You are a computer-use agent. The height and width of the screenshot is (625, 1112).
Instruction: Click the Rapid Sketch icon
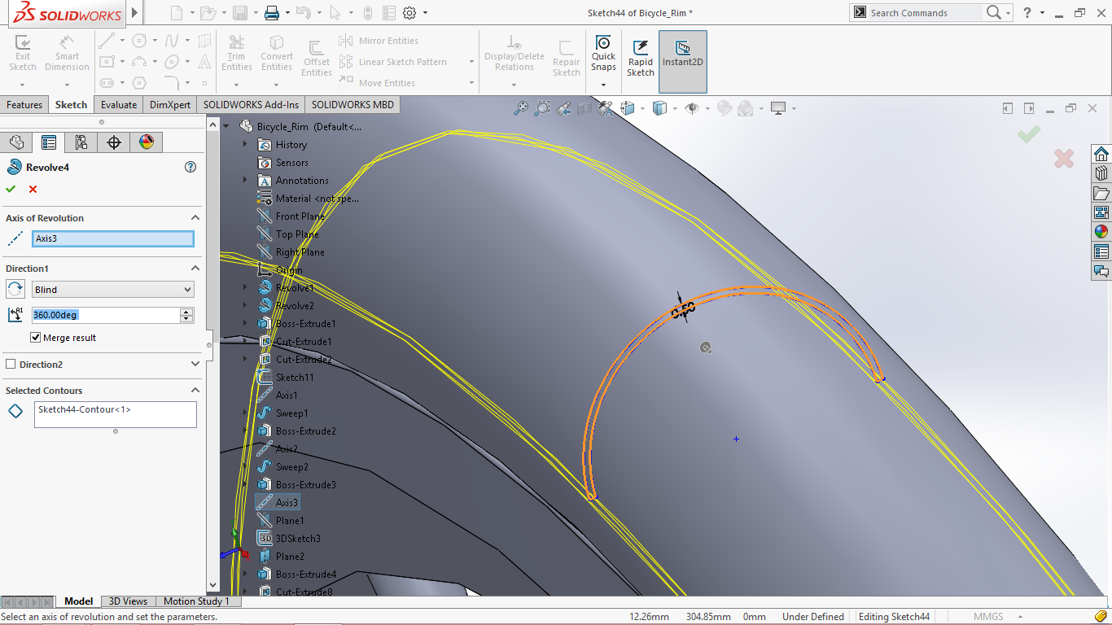pyautogui.click(x=640, y=53)
